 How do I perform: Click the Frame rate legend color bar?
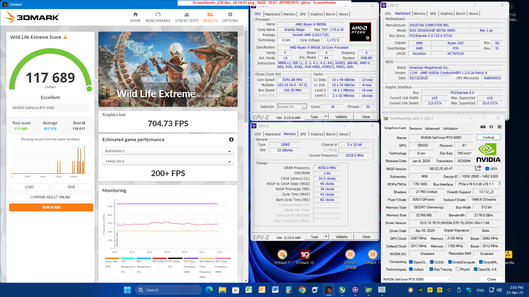(112, 258)
